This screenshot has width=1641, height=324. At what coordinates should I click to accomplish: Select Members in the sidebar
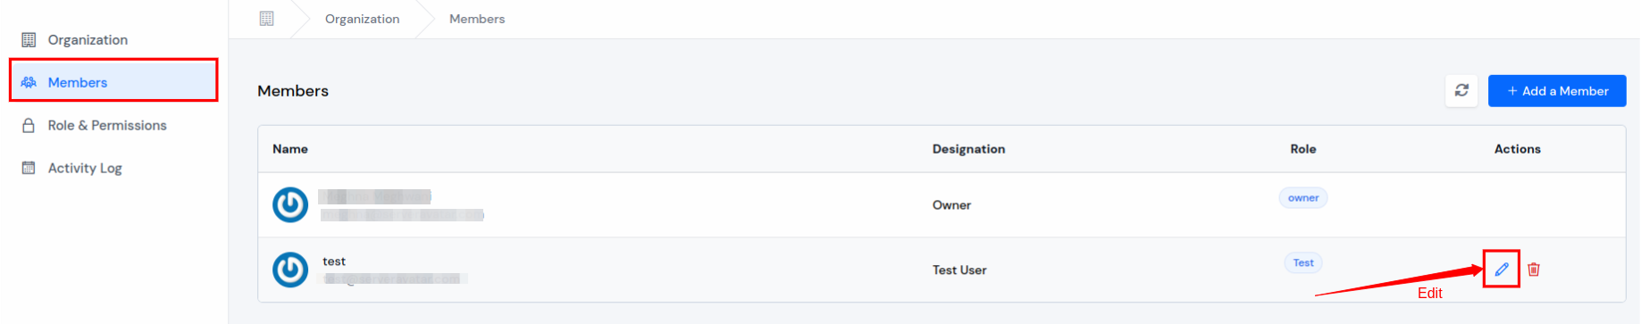[x=113, y=82]
